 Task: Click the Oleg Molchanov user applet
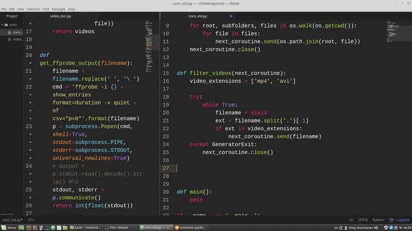coord(359,228)
